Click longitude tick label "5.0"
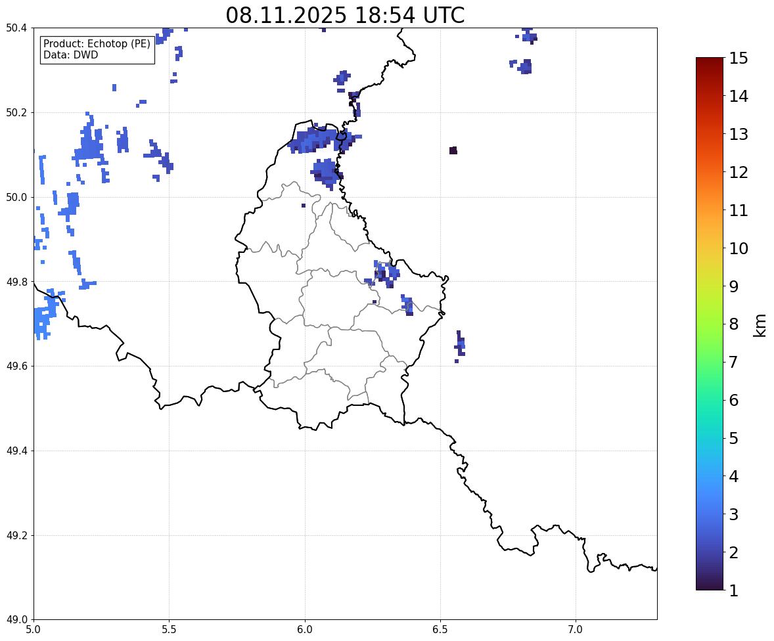774x641 pixels. (34, 630)
